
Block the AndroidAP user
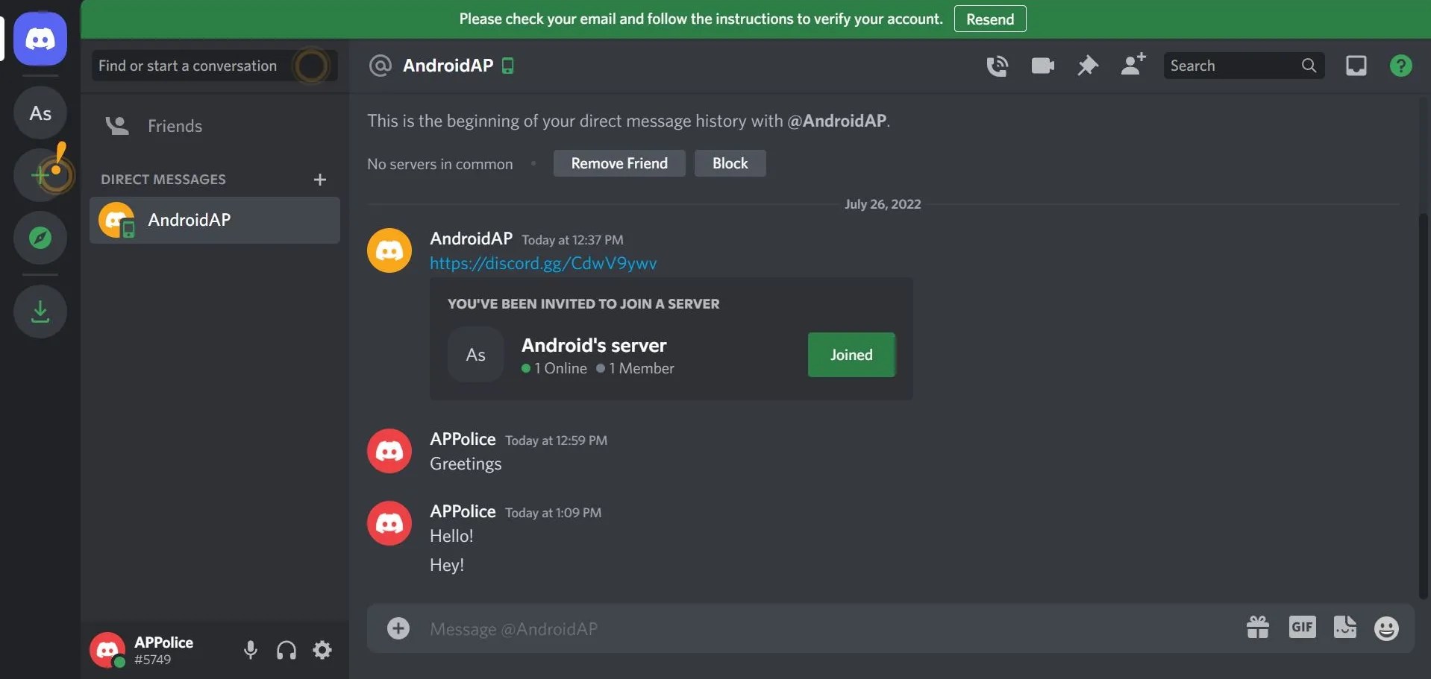(730, 162)
